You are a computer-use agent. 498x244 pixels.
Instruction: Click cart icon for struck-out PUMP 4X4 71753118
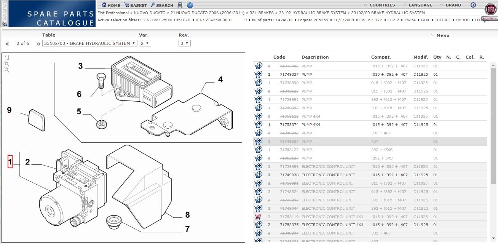tap(259, 116)
